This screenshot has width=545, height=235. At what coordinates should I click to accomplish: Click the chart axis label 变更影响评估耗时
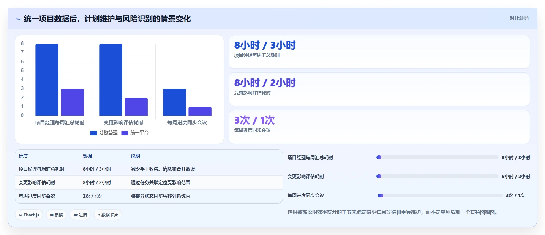pyautogui.click(x=123, y=123)
